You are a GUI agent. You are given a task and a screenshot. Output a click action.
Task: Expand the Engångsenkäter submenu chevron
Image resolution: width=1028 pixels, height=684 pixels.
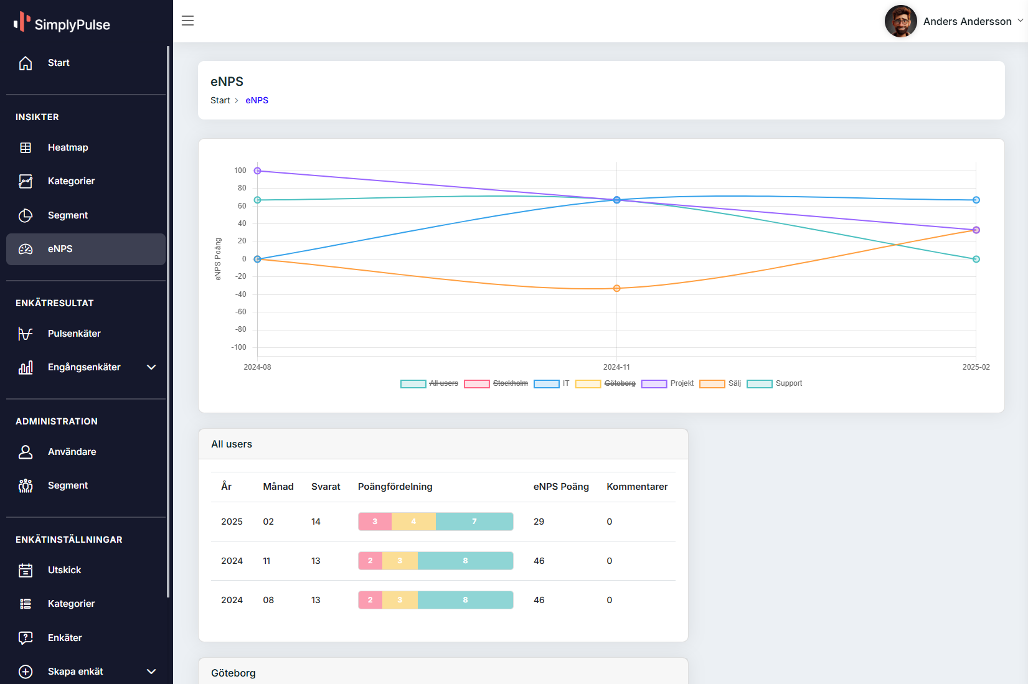point(151,367)
